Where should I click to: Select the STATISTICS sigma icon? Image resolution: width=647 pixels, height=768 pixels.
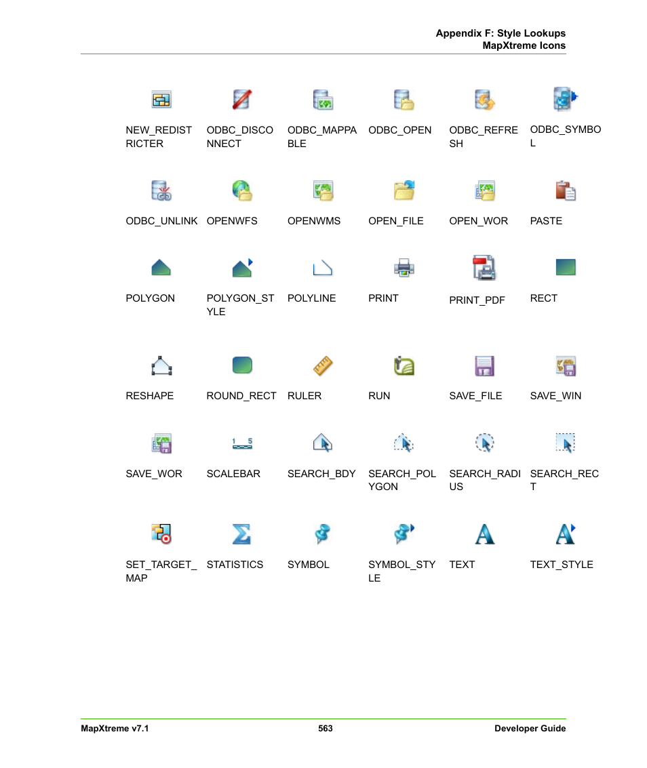[x=242, y=534]
